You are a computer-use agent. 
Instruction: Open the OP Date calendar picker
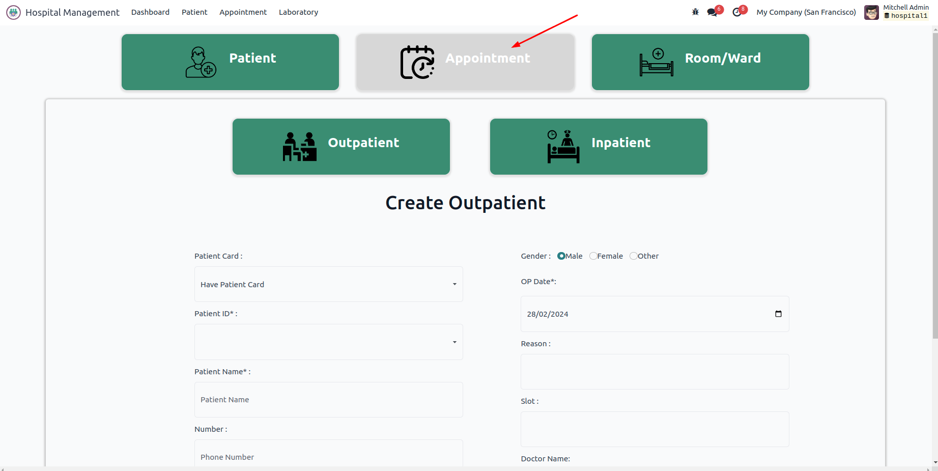(778, 314)
